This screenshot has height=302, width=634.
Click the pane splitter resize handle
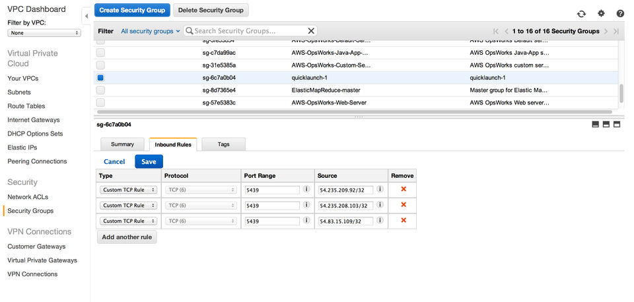[359, 118]
